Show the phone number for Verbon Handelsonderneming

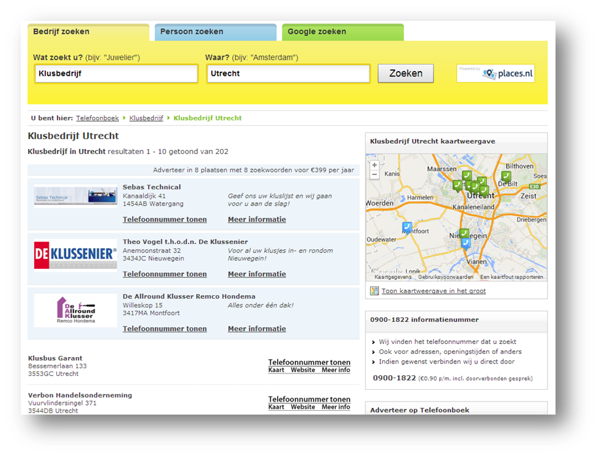[309, 399]
